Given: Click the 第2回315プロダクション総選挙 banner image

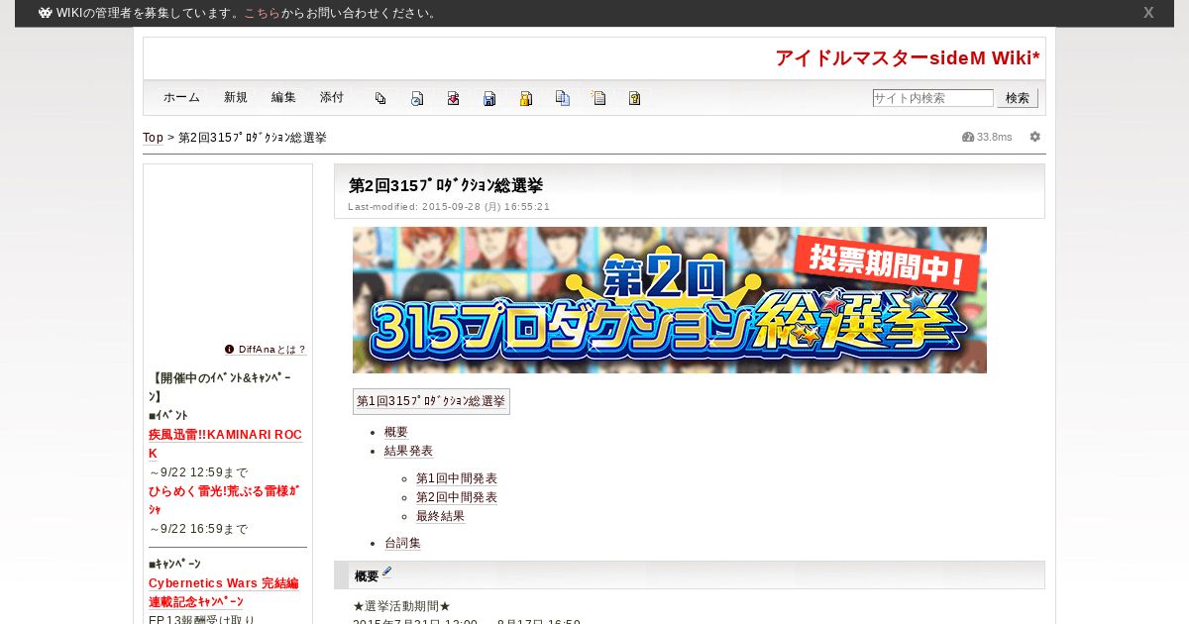Looking at the screenshot, I should click(x=670, y=300).
